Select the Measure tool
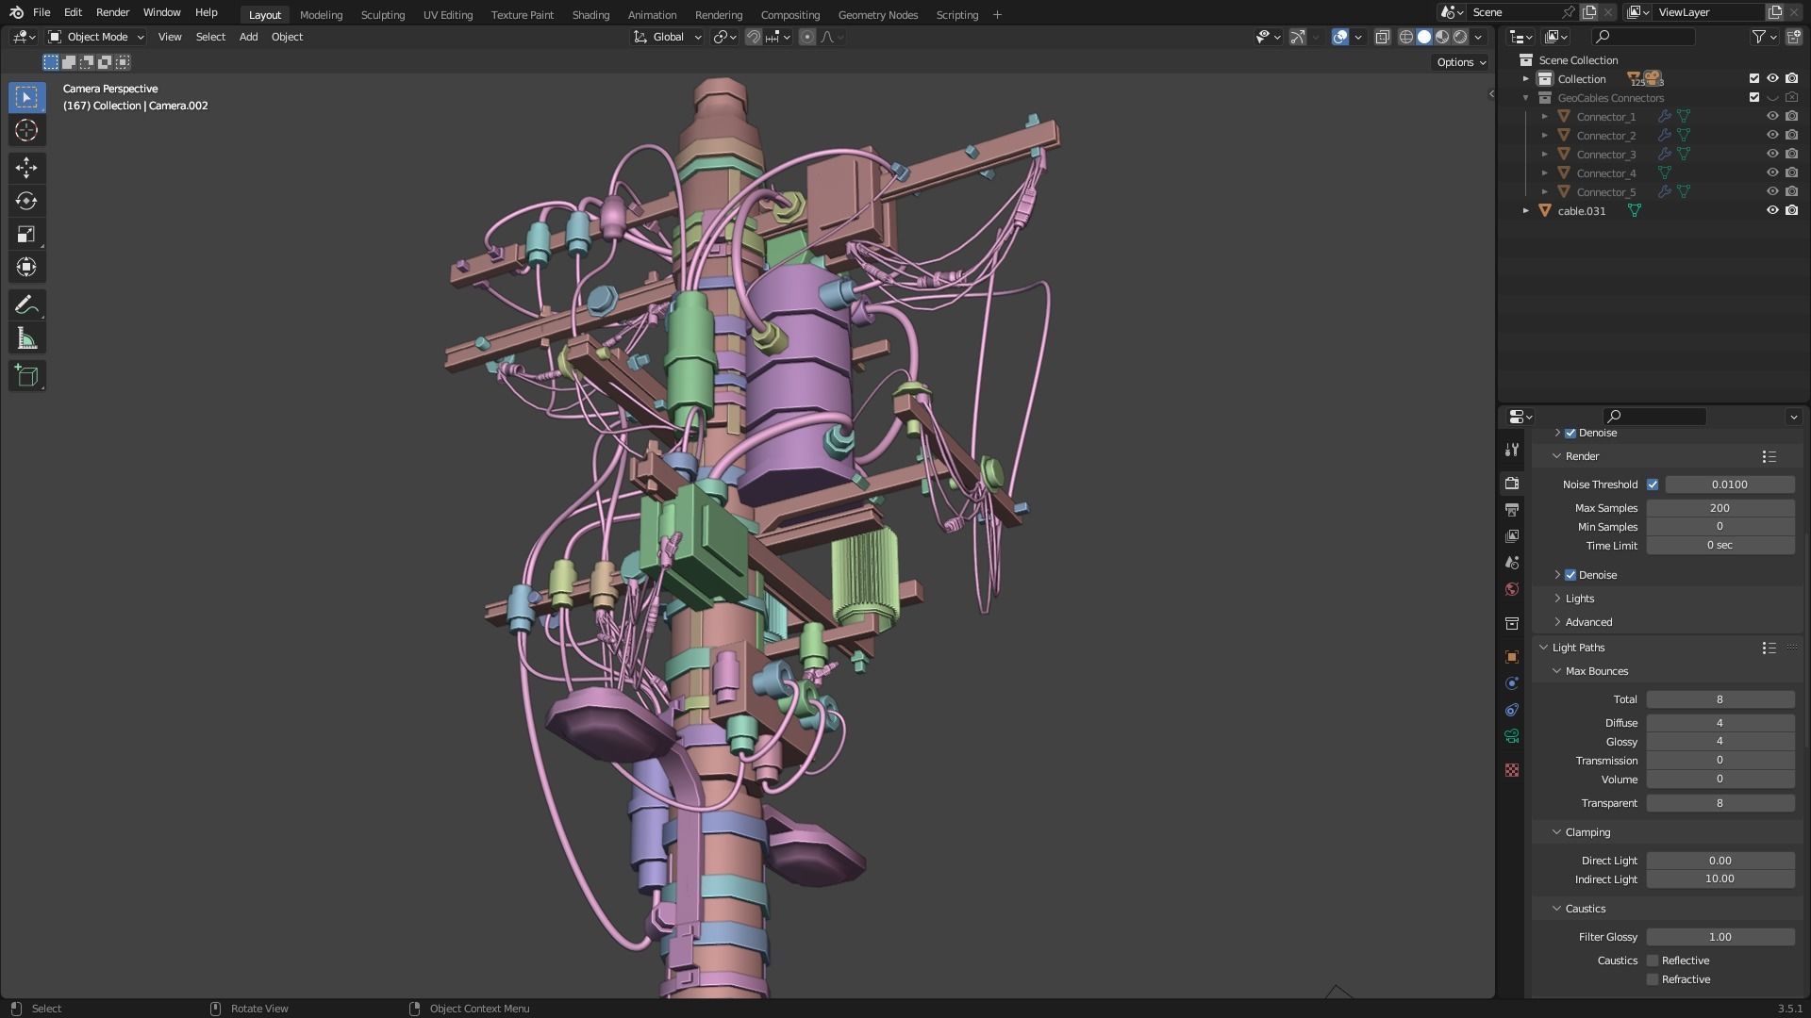The height and width of the screenshot is (1018, 1811). click(26, 339)
